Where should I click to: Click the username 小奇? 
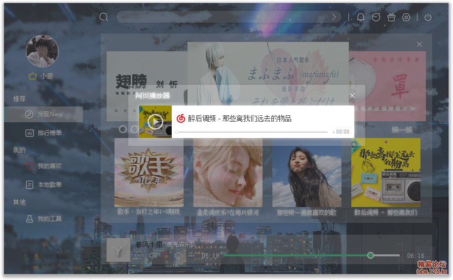coord(47,76)
